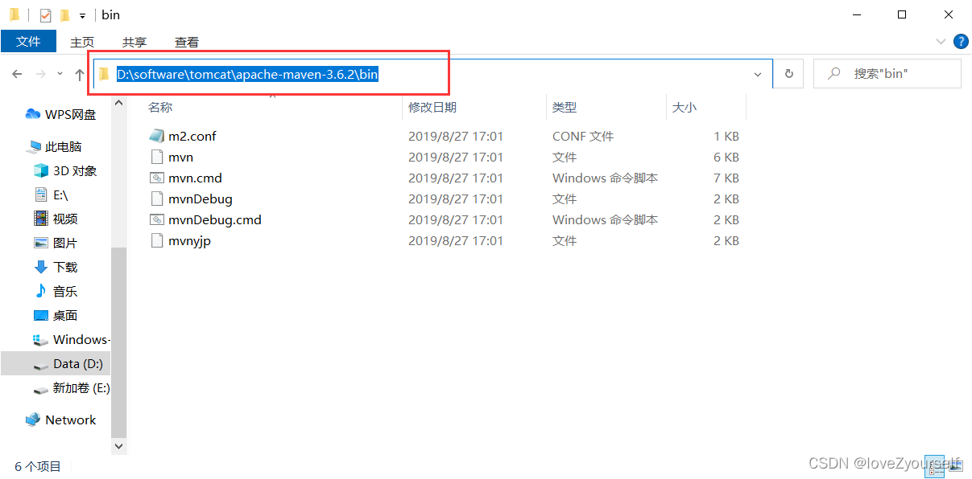The width and height of the screenshot is (972, 479).
Task: Click the help question mark icon
Action: (961, 42)
